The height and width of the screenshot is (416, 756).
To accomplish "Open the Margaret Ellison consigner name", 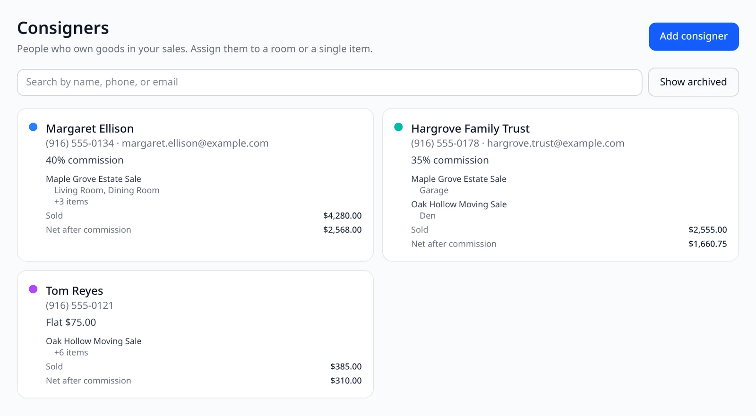I will point(90,128).
